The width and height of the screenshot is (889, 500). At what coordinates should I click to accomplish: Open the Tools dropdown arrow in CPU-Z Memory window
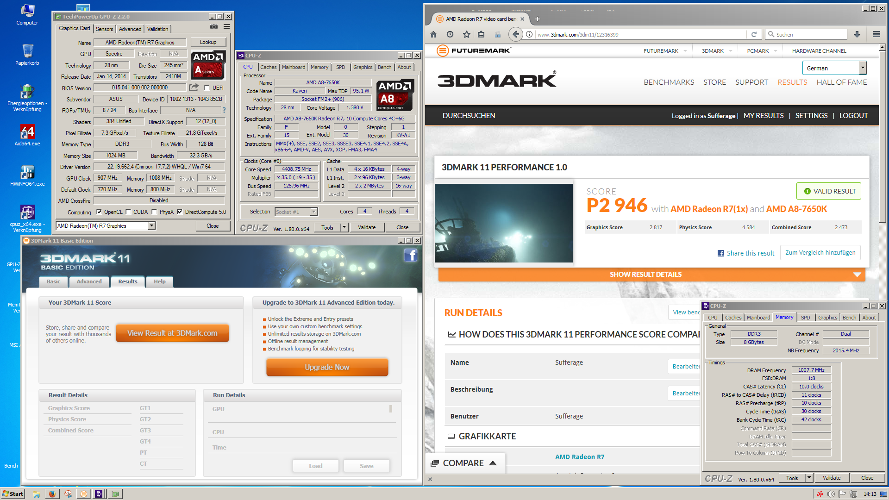[809, 478]
